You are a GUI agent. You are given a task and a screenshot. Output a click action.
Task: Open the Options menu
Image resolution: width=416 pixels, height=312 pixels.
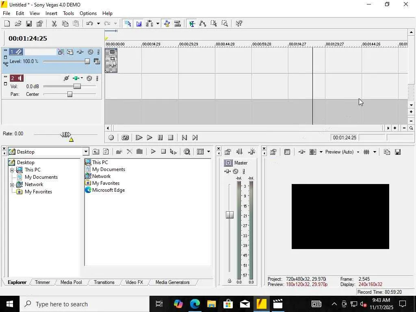88,13
